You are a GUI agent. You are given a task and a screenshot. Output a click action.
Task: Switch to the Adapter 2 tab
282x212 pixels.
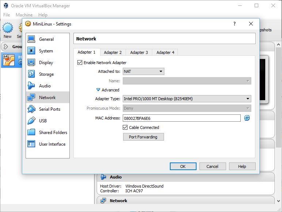[x=113, y=52]
